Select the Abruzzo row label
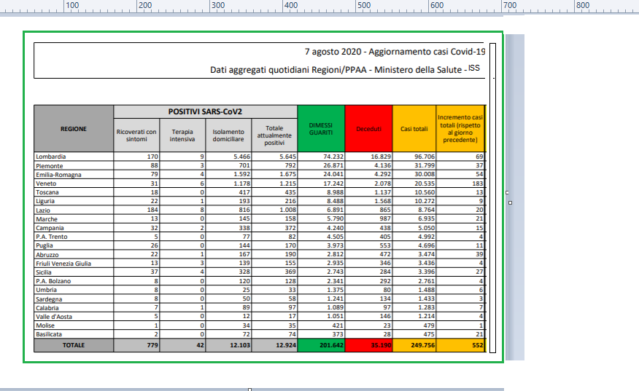The width and height of the screenshot is (639, 391). [x=47, y=254]
